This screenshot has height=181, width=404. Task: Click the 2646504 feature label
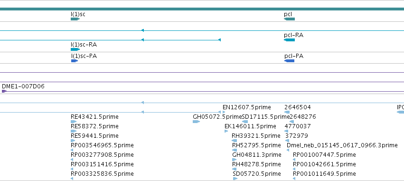pyautogui.click(x=298, y=107)
